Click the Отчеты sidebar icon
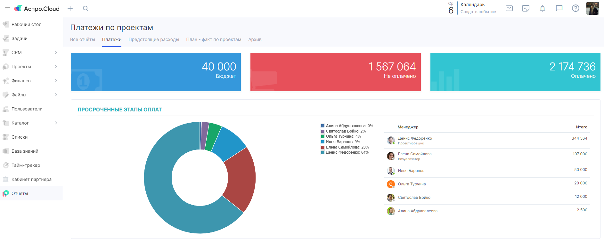Viewport: 604px width, 243px height. tap(6, 193)
